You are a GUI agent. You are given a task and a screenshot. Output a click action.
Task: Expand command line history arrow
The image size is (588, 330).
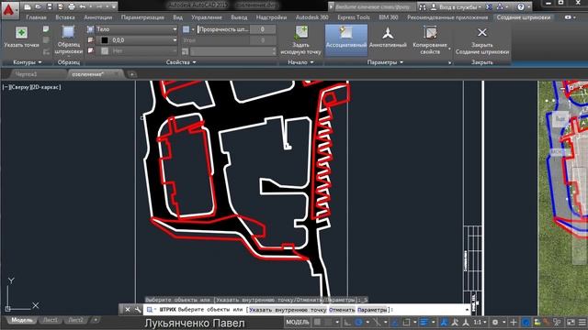[x=467, y=310]
